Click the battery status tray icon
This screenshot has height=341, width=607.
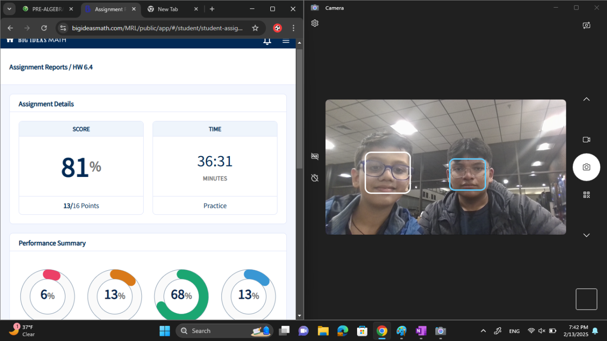click(552, 331)
